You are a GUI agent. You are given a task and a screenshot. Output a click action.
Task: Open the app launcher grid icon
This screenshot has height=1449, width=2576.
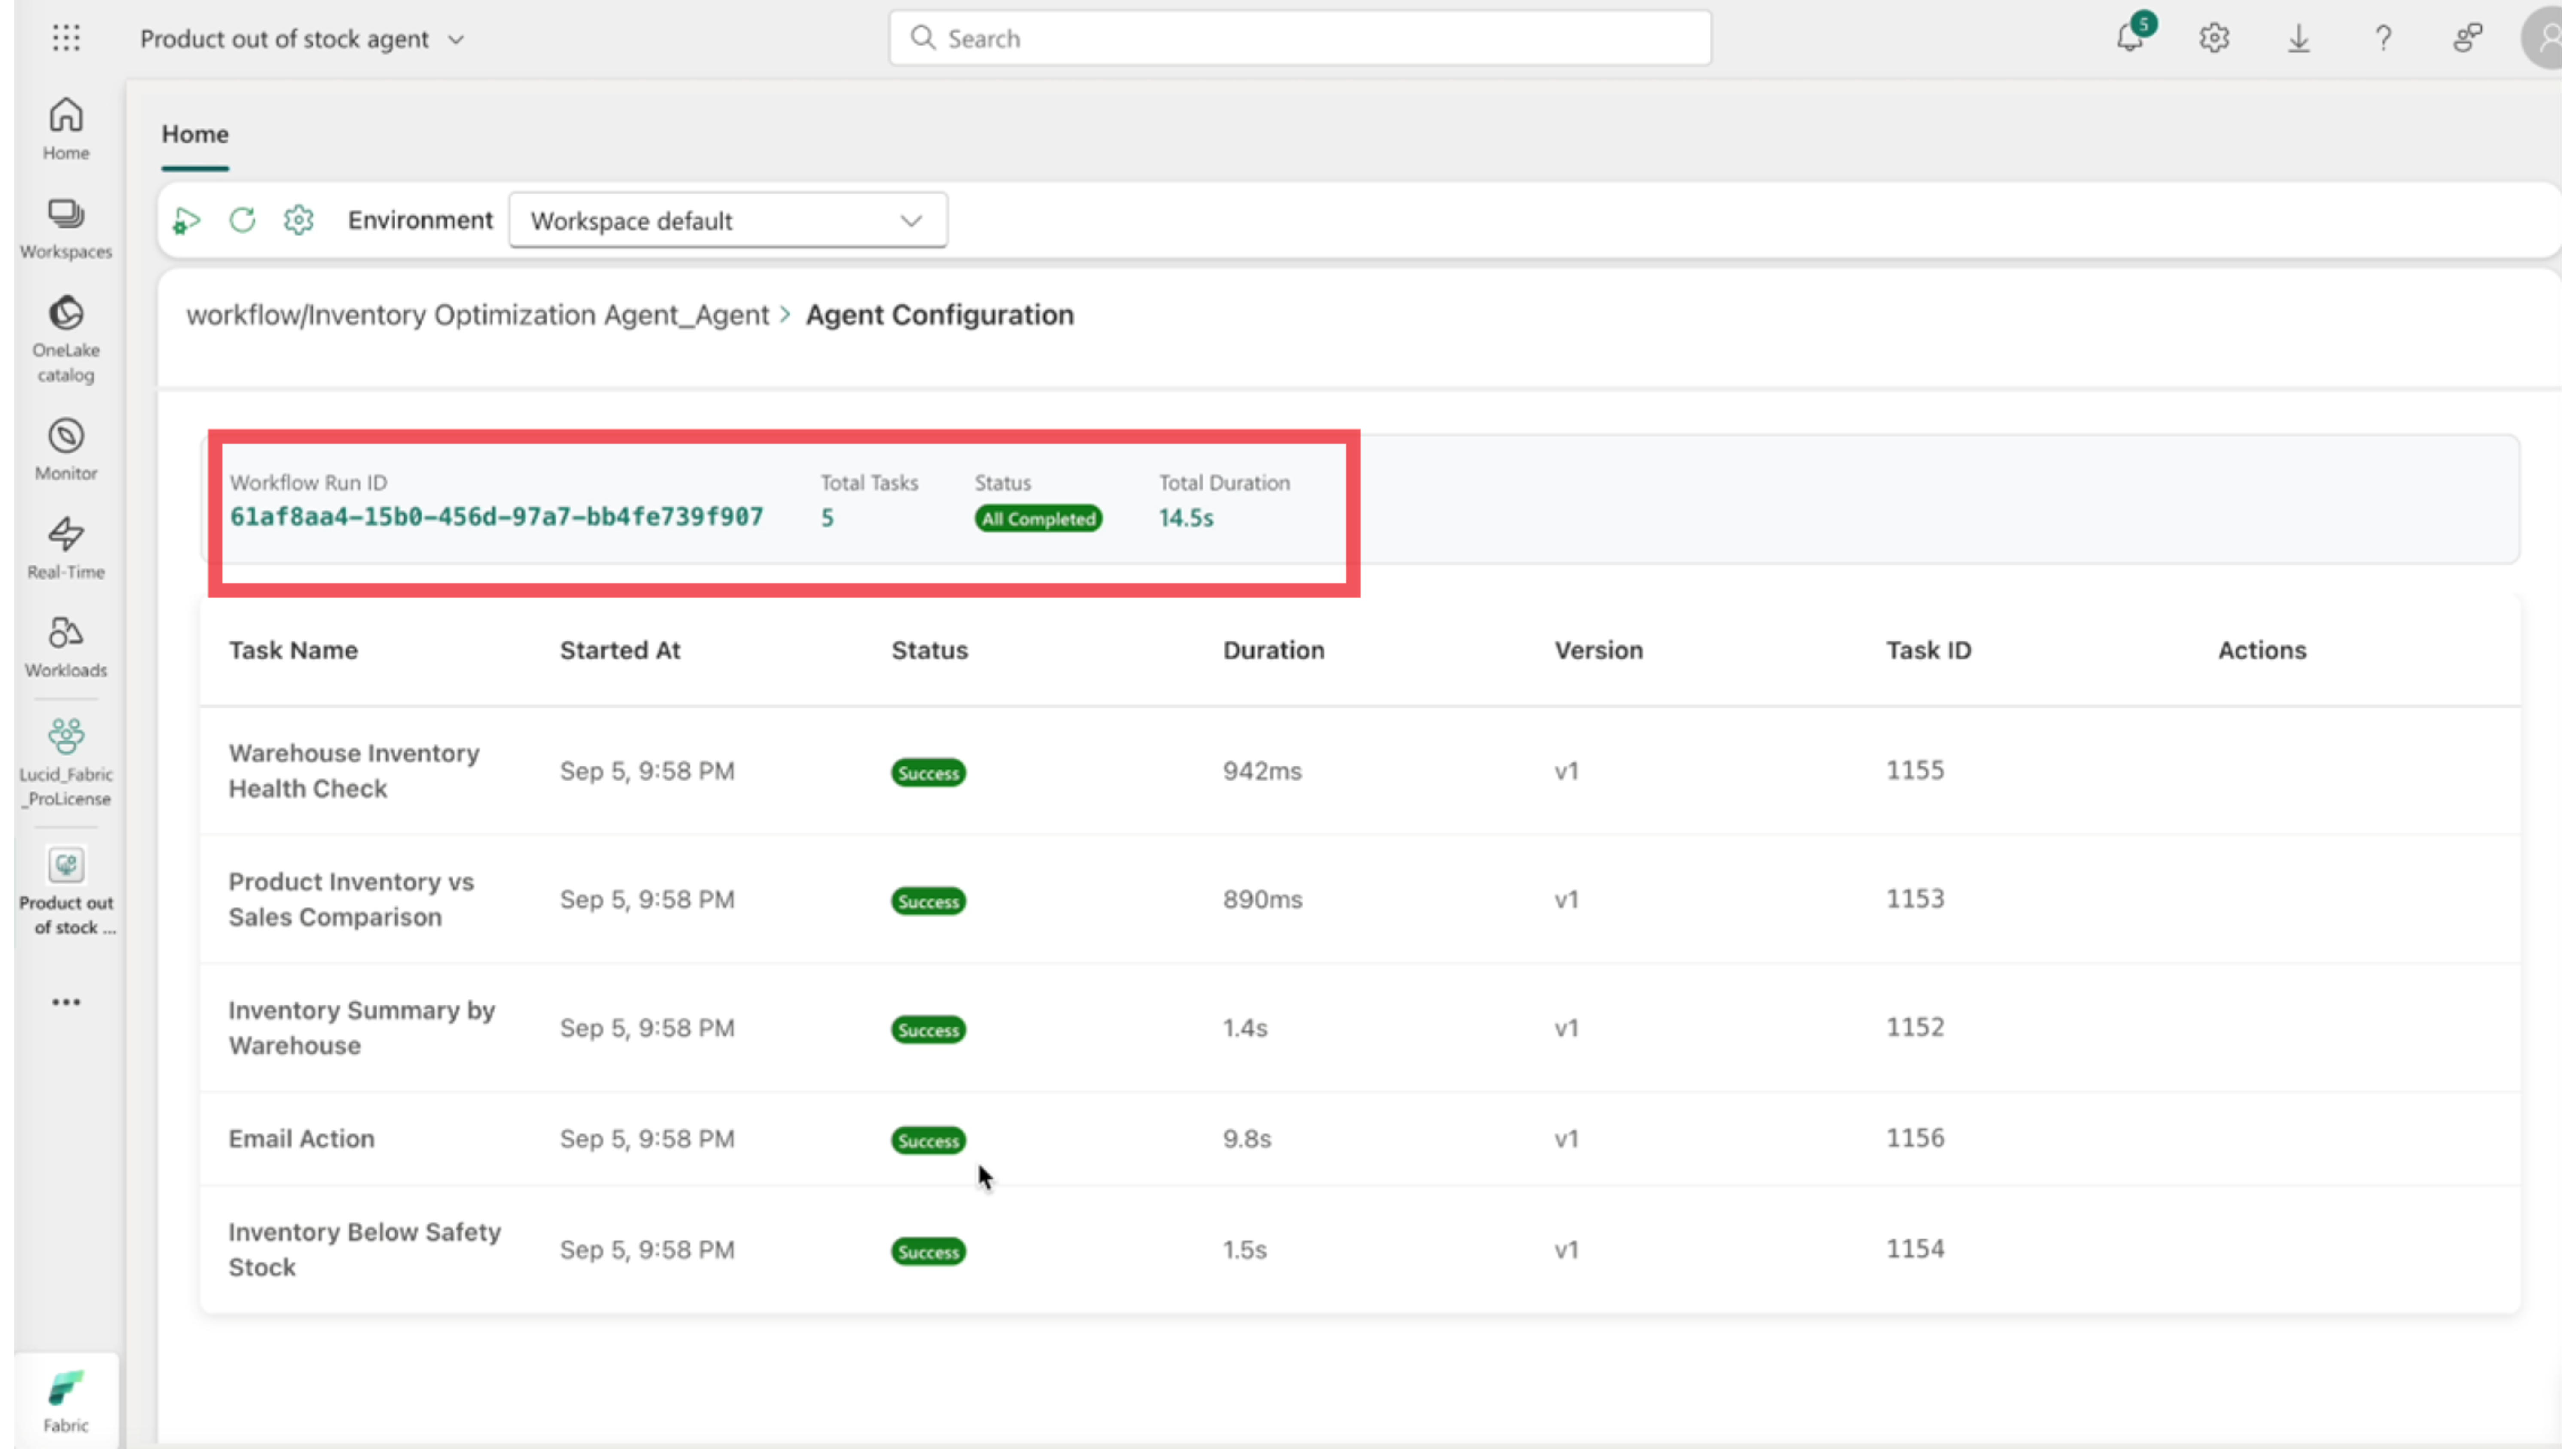click(66, 38)
